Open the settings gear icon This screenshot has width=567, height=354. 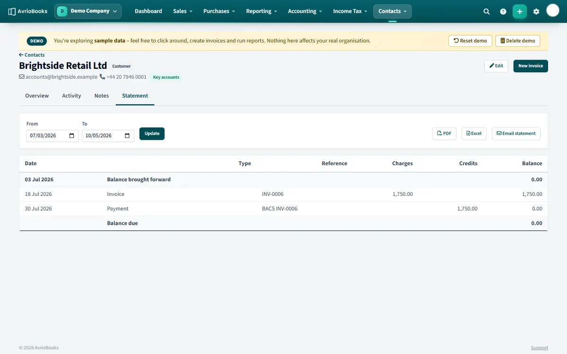pyautogui.click(x=536, y=11)
